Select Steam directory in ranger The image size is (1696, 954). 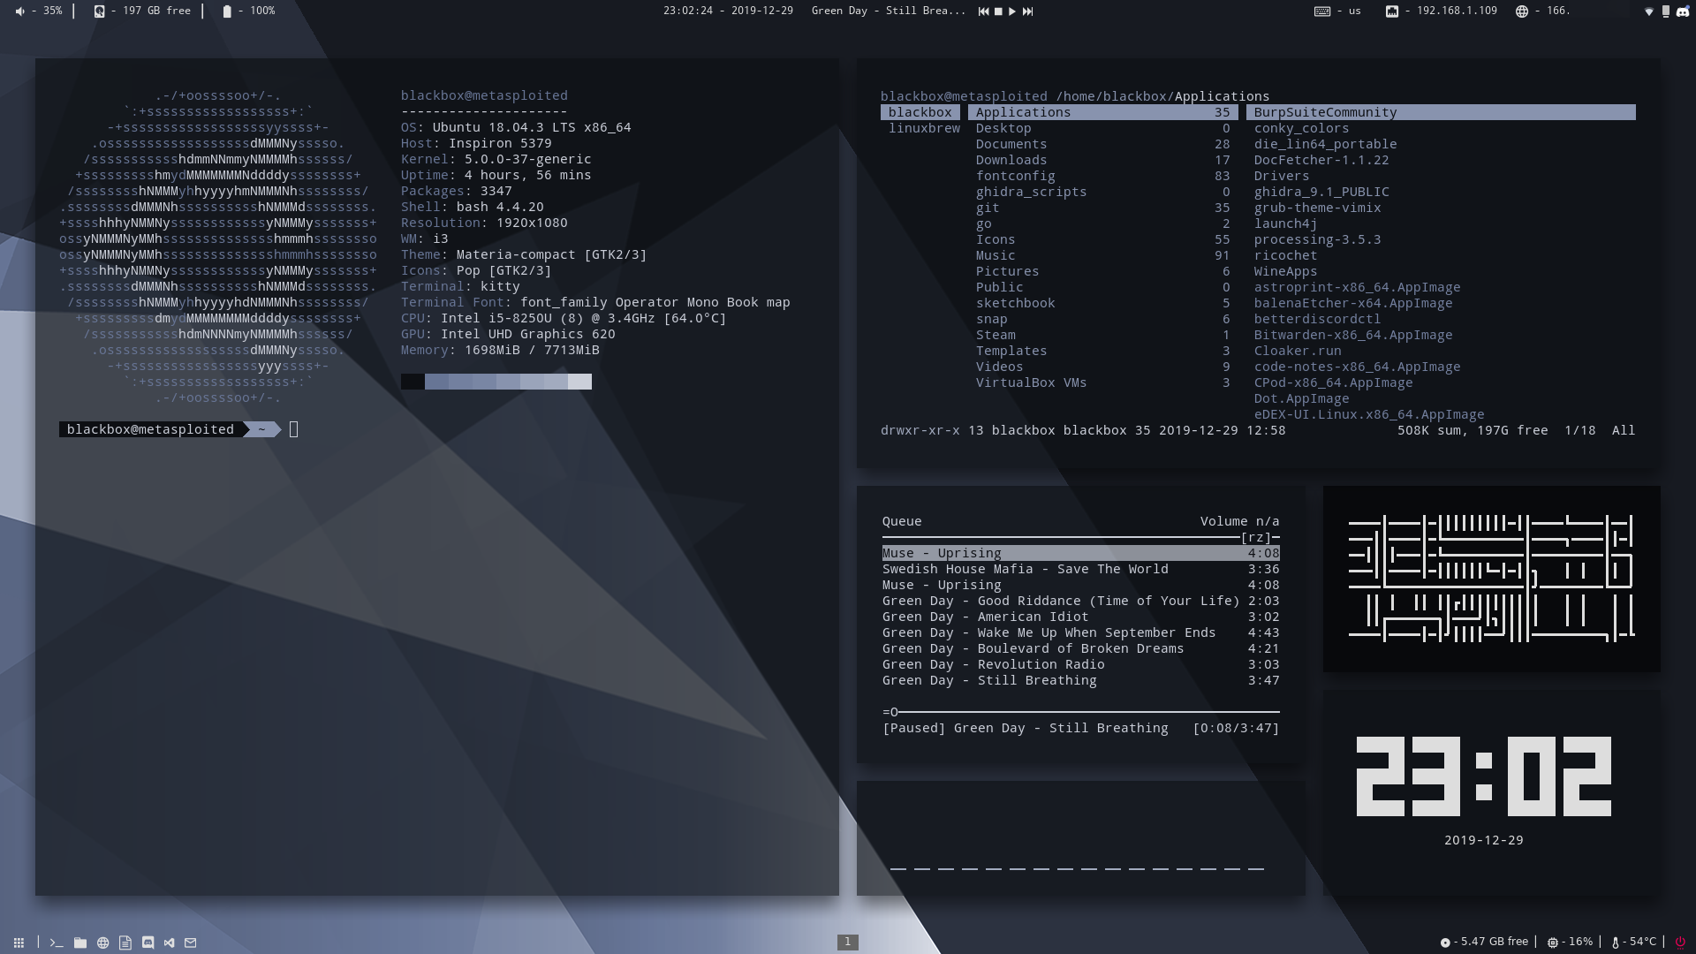click(1103, 335)
